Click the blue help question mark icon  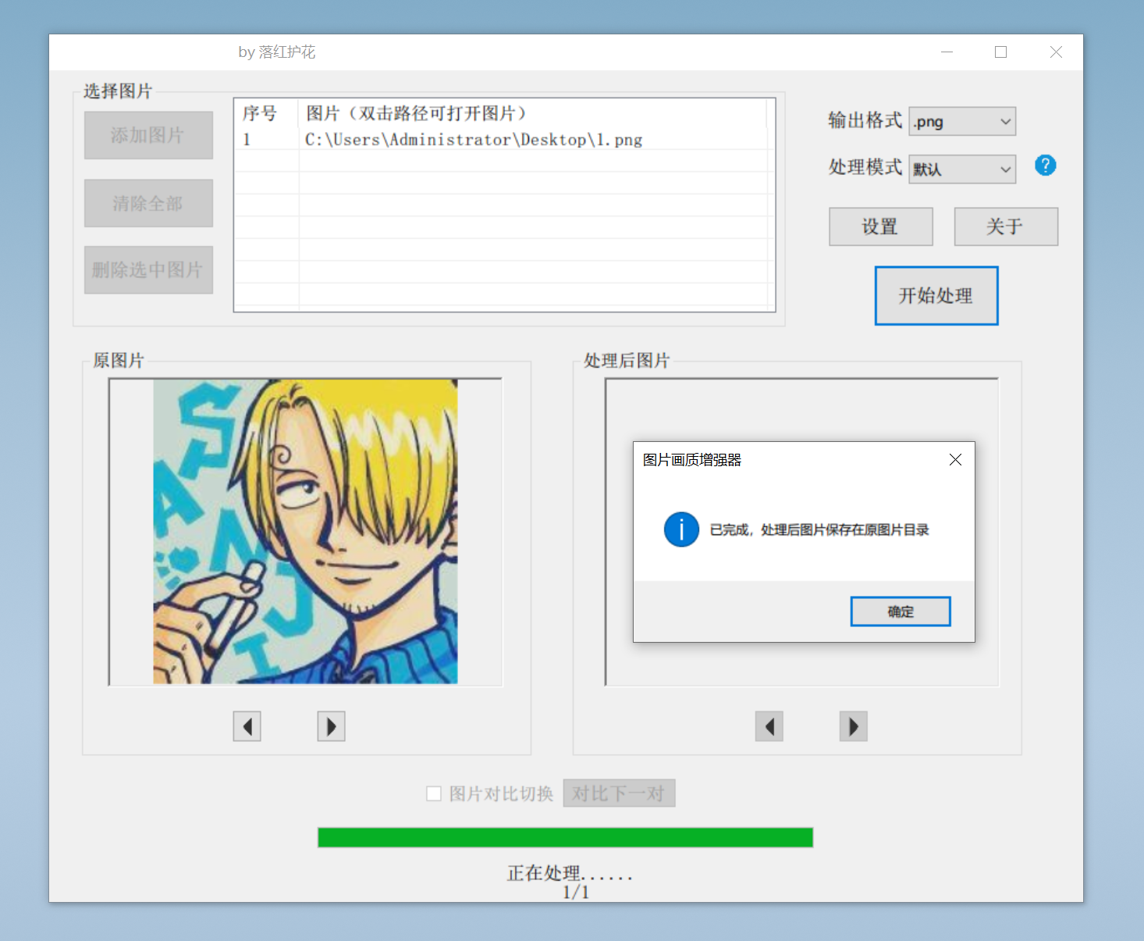[1045, 166]
